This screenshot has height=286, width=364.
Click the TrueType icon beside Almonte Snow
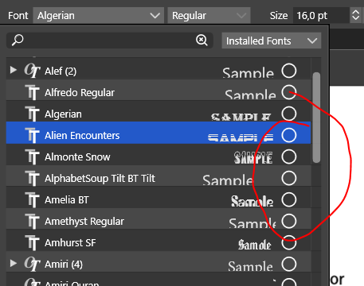click(x=32, y=157)
